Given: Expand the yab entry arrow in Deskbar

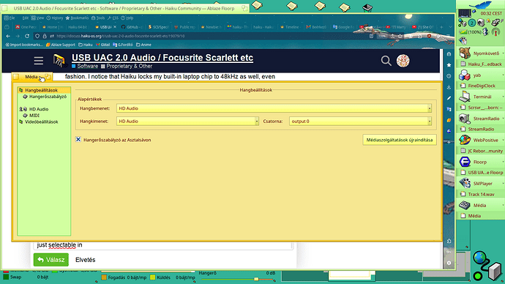Looking at the screenshot, I should point(502,75).
